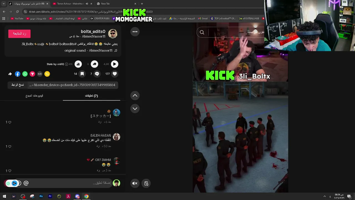Reply to CR7 3MHM's comment

pyautogui.click(x=98, y=170)
